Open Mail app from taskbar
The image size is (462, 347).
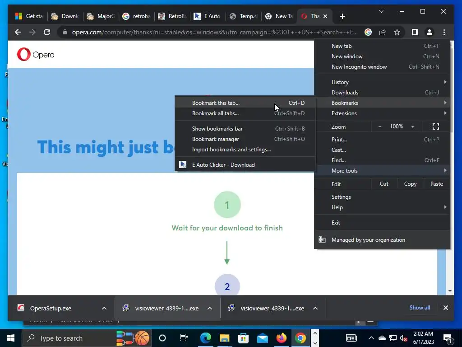click(262, 338)
